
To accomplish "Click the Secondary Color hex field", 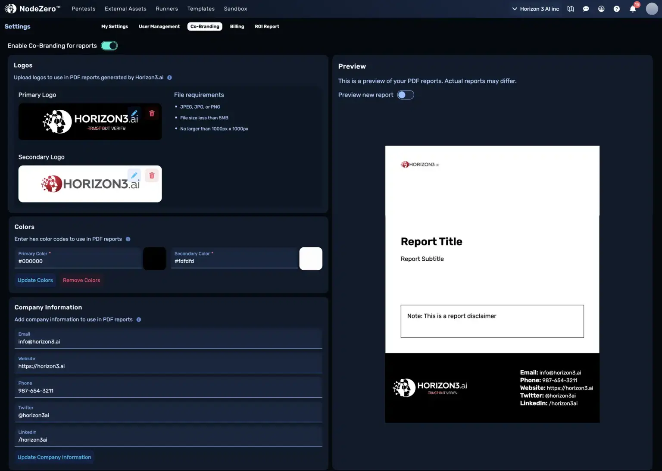I will (234, 258).
